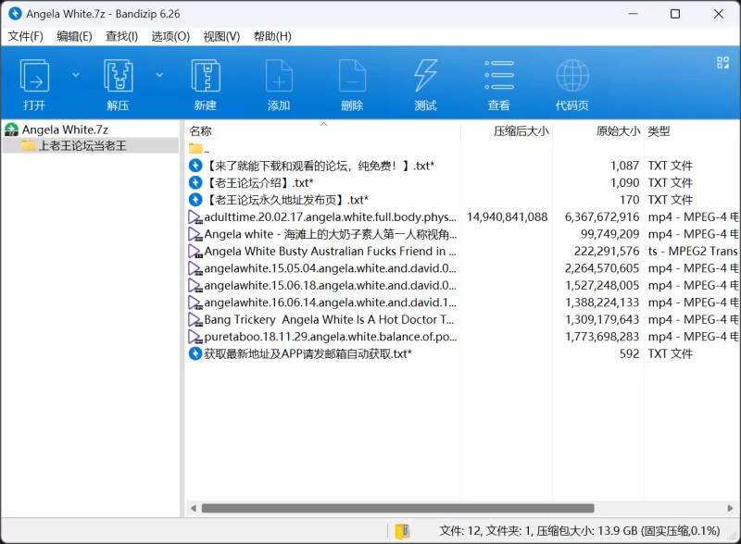
Task: Open the 文件(F) menu
Action: tap(26, 36)
